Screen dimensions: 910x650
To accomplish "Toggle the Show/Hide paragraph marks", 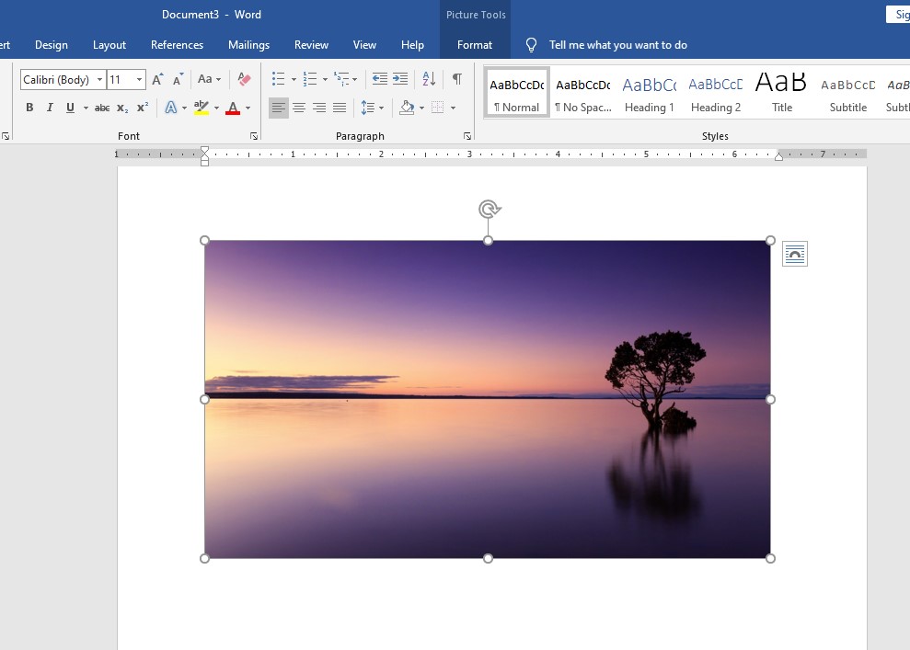I will coord(456,79).
